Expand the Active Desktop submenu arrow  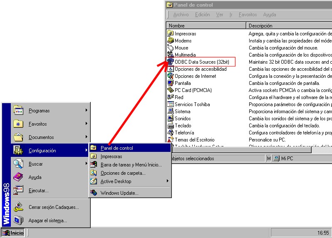click(x=168, y=181)
